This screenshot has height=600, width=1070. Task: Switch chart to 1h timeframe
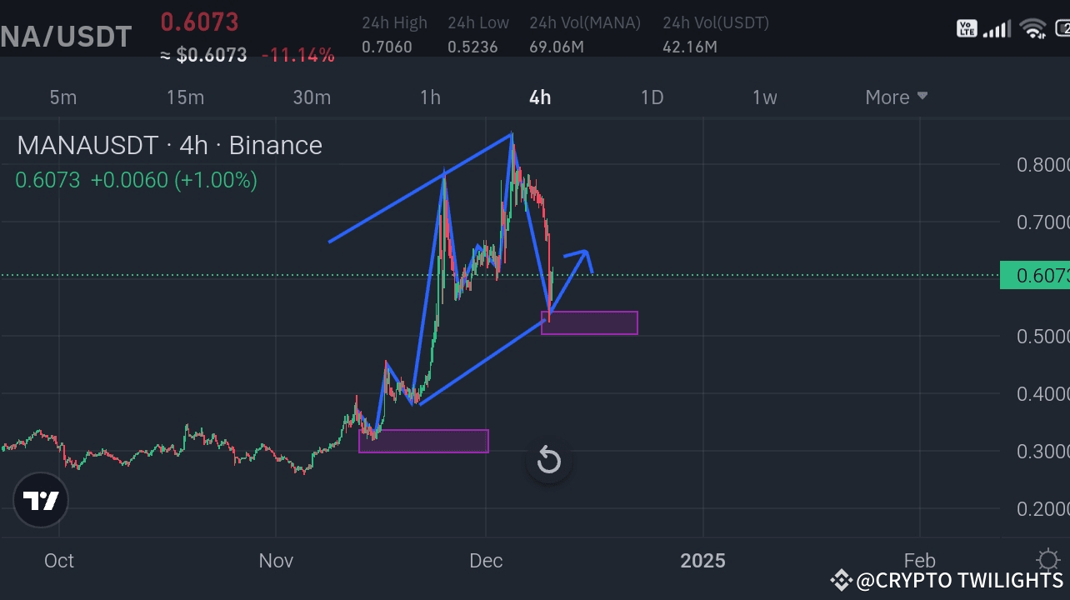pyautogui.click(x=430, y=97)
